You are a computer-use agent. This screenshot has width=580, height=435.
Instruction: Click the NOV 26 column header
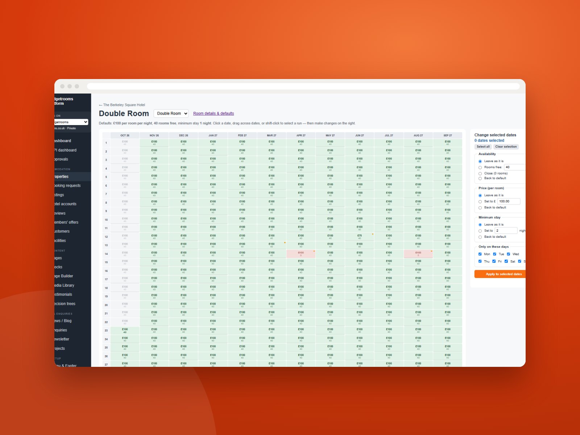(154, 135)
